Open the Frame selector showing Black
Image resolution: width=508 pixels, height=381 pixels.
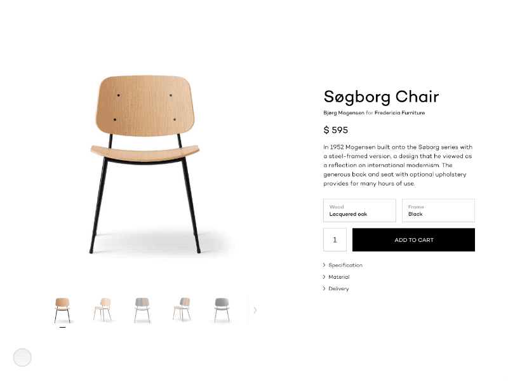click(438, 210)
